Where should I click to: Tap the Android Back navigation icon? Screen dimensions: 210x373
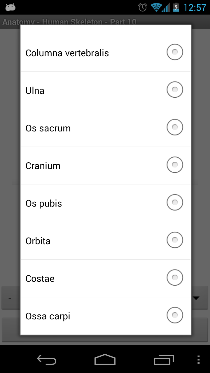(x=46, y=360)
